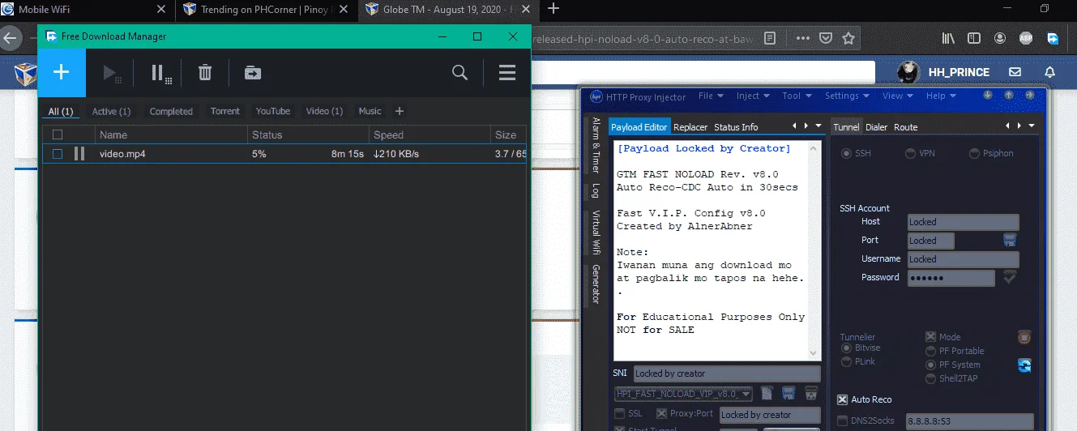The height and width of the screenshot is (431, 1077).
Task: Start the download with the play icon
Action: click(x=112, y=73)
